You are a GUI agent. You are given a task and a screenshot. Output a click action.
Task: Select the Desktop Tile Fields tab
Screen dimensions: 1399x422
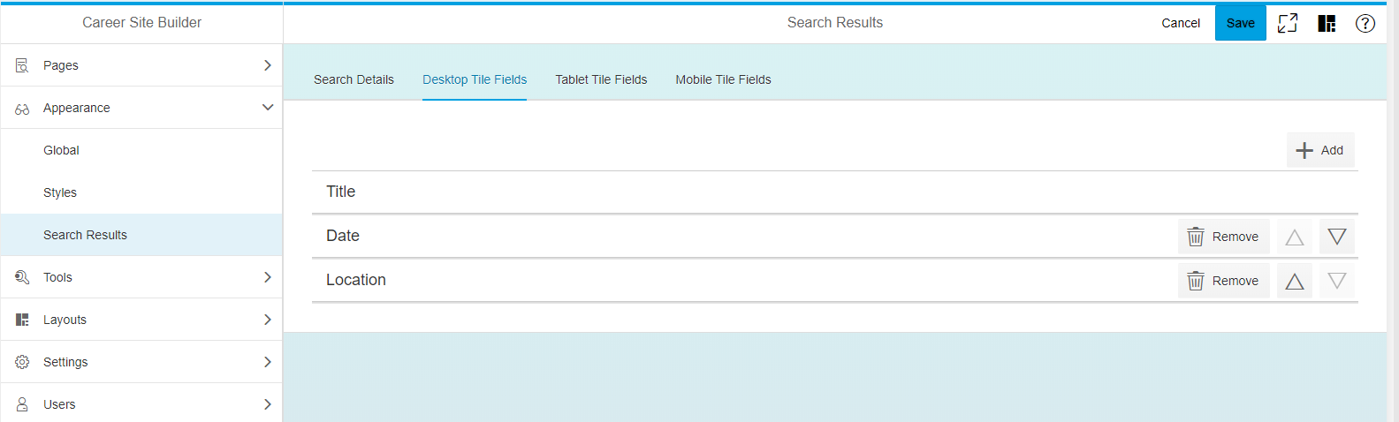(475, 79)
